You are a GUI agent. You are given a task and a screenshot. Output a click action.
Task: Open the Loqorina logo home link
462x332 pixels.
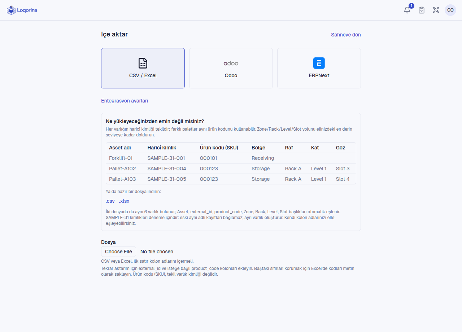point(22,10)
